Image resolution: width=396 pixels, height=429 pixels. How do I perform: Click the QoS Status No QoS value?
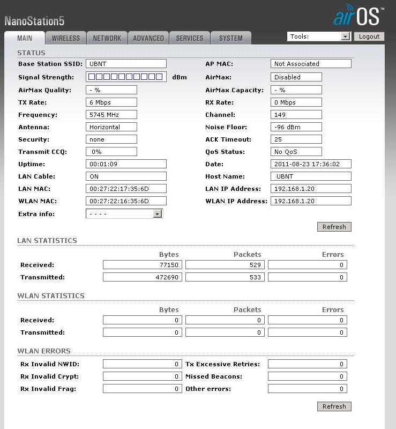tap(296, 152)
